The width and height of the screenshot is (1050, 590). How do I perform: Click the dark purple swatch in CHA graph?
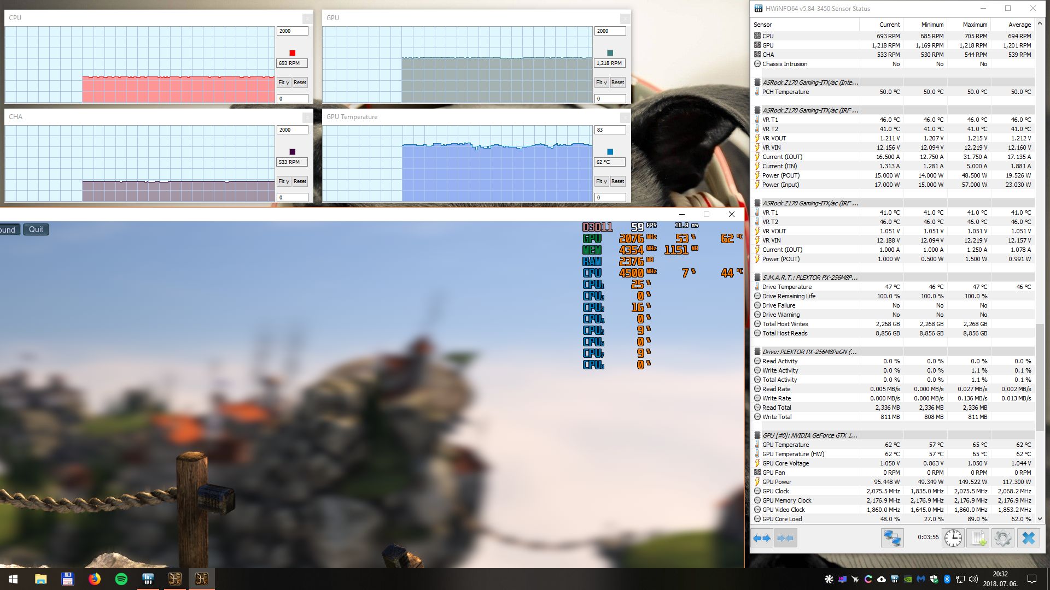click(x=292, y=152)
